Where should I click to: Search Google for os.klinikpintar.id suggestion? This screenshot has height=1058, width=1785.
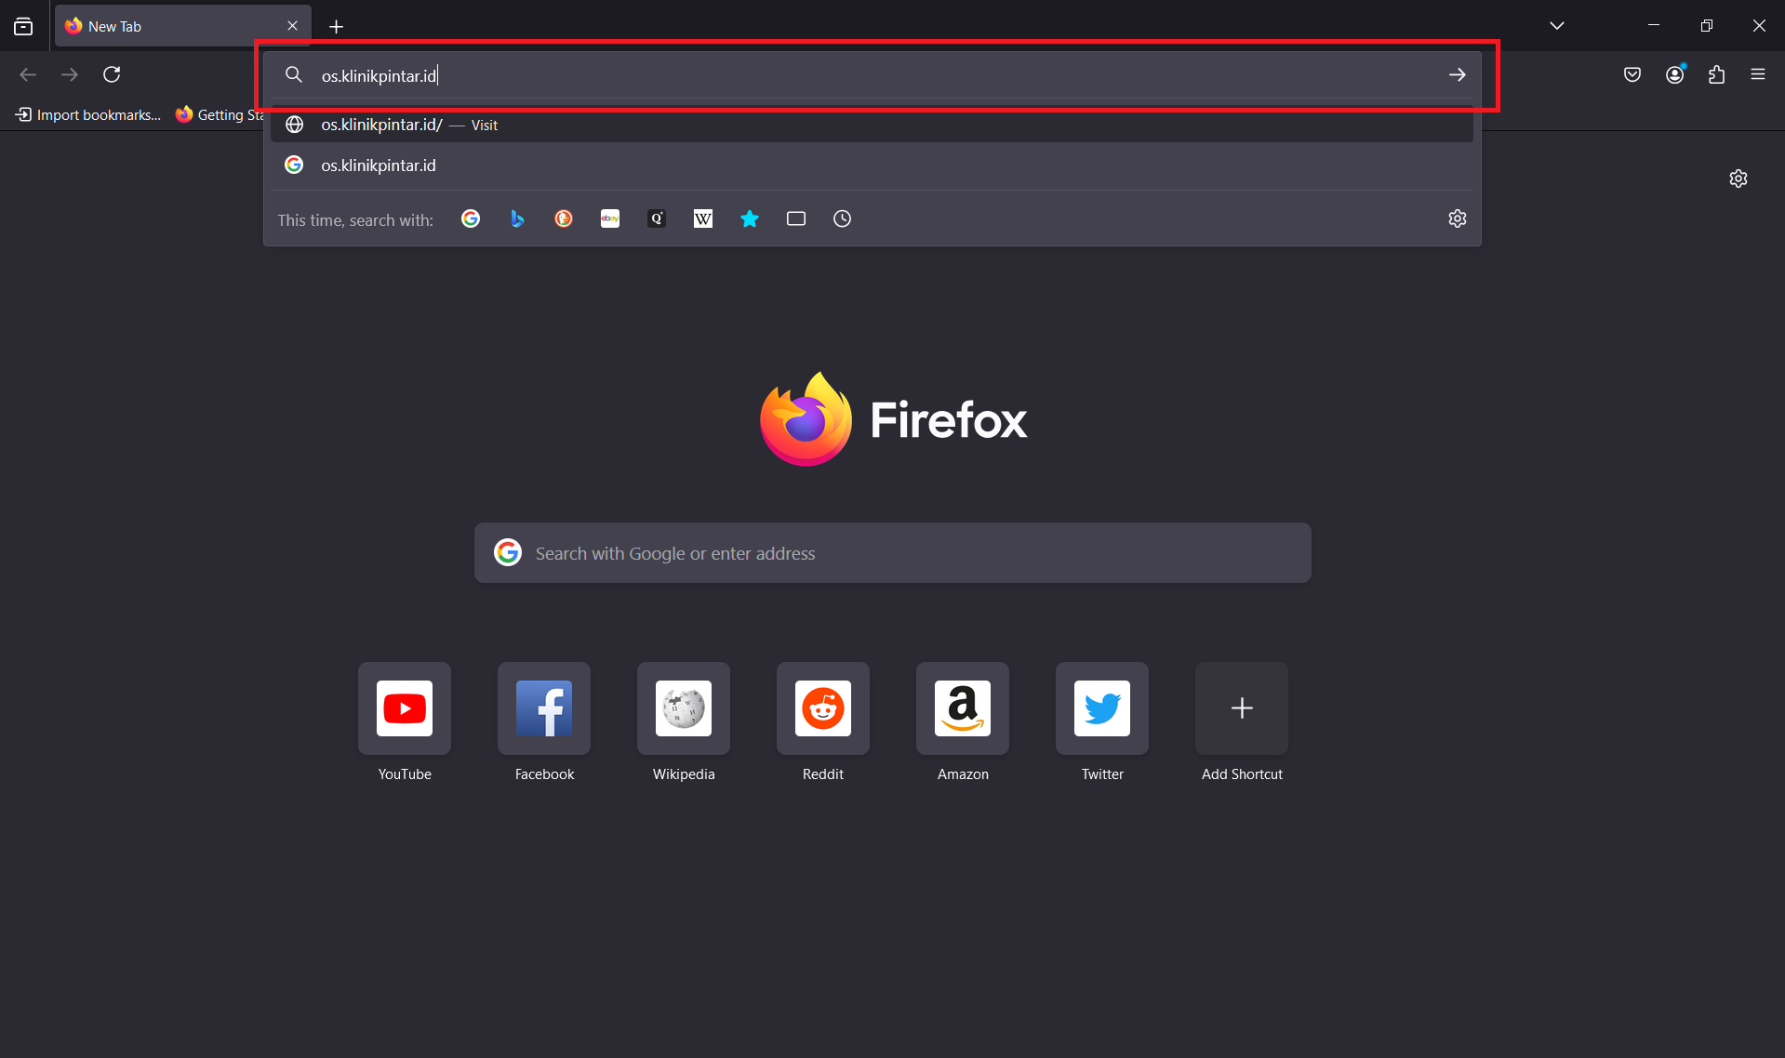coord(872,165)
